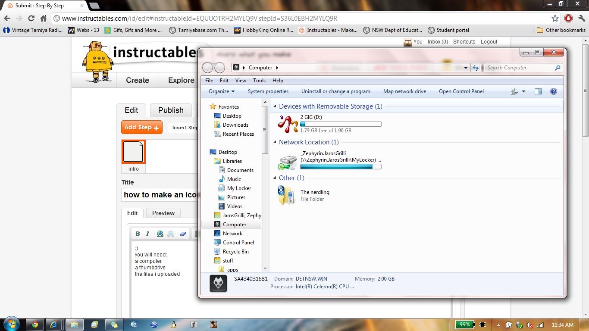Go forward in the Explorer window
Viewport: 589px width, 331px height.
point(219,68)
